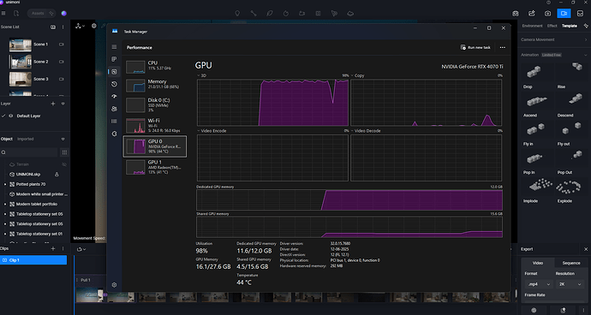
Task: Toggle camera icon for Scene 3
Action: tap(62, 79)
